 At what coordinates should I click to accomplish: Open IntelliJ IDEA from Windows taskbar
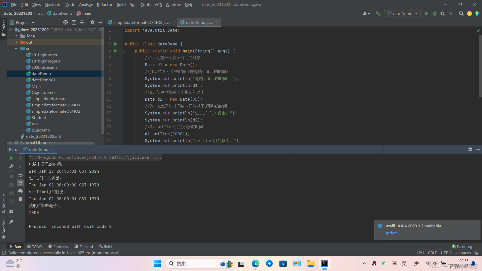pyautogui.click(x=325, y=263)
